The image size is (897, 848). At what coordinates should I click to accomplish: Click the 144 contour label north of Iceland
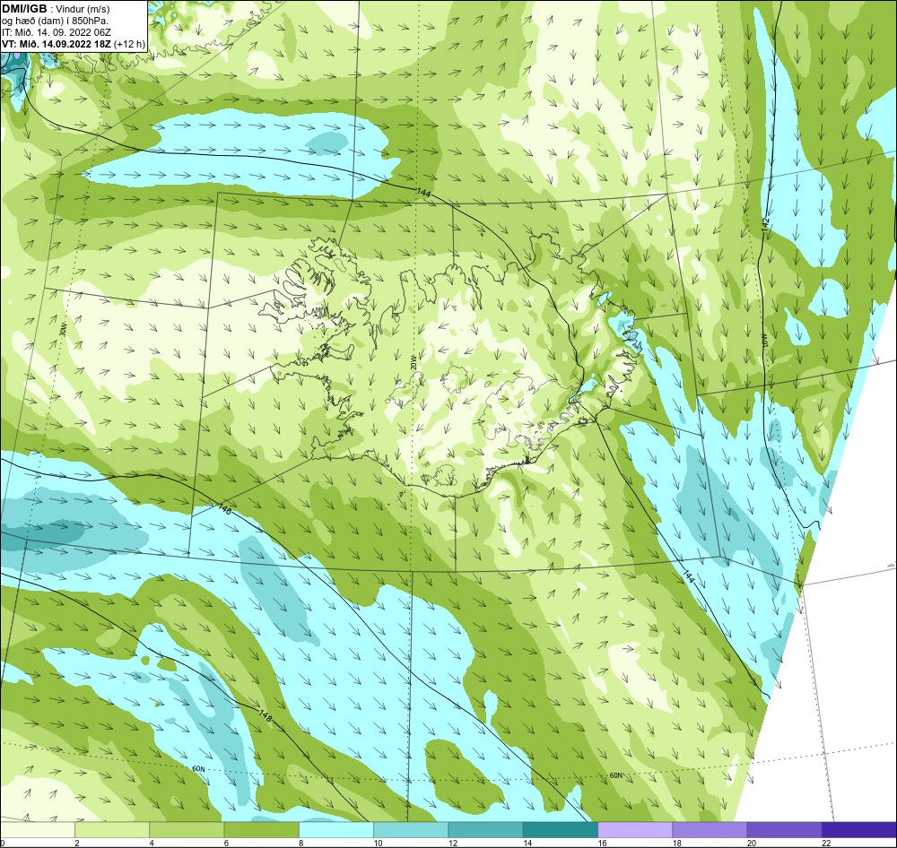(424, 192)
